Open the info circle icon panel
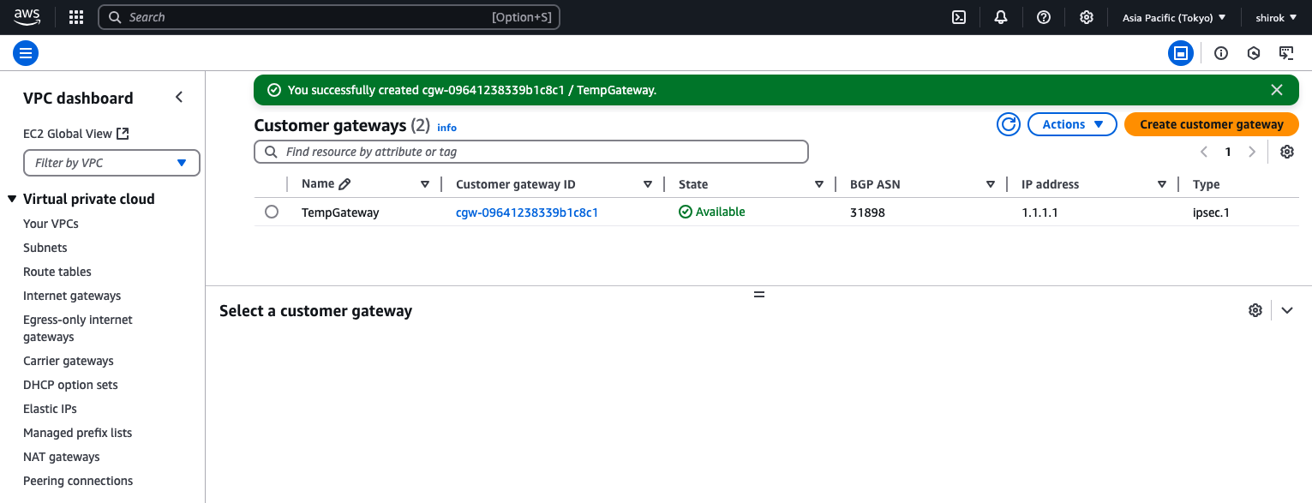This screenshot has width=1312, height=503. tap(1221, 53)
